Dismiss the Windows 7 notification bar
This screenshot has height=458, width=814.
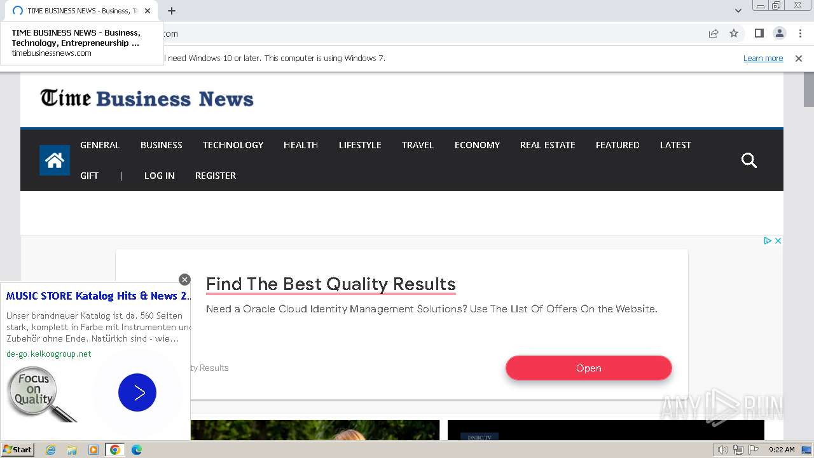coord(799,58)
